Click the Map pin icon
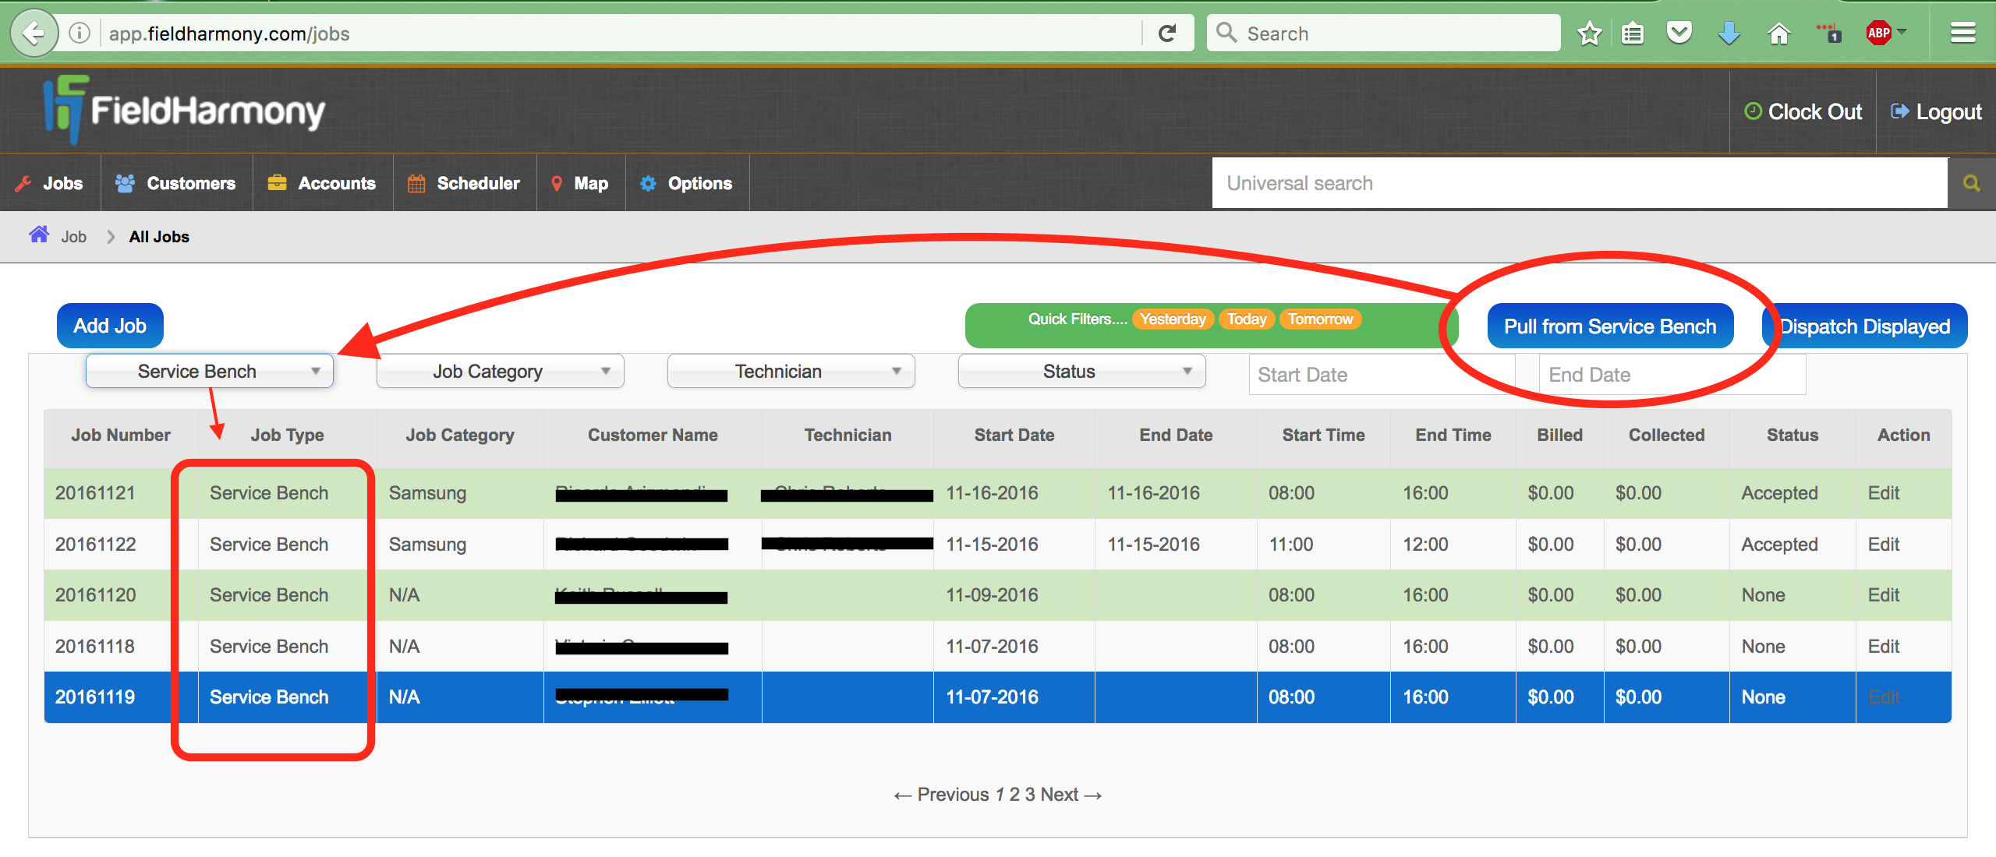 pos(557,183)
